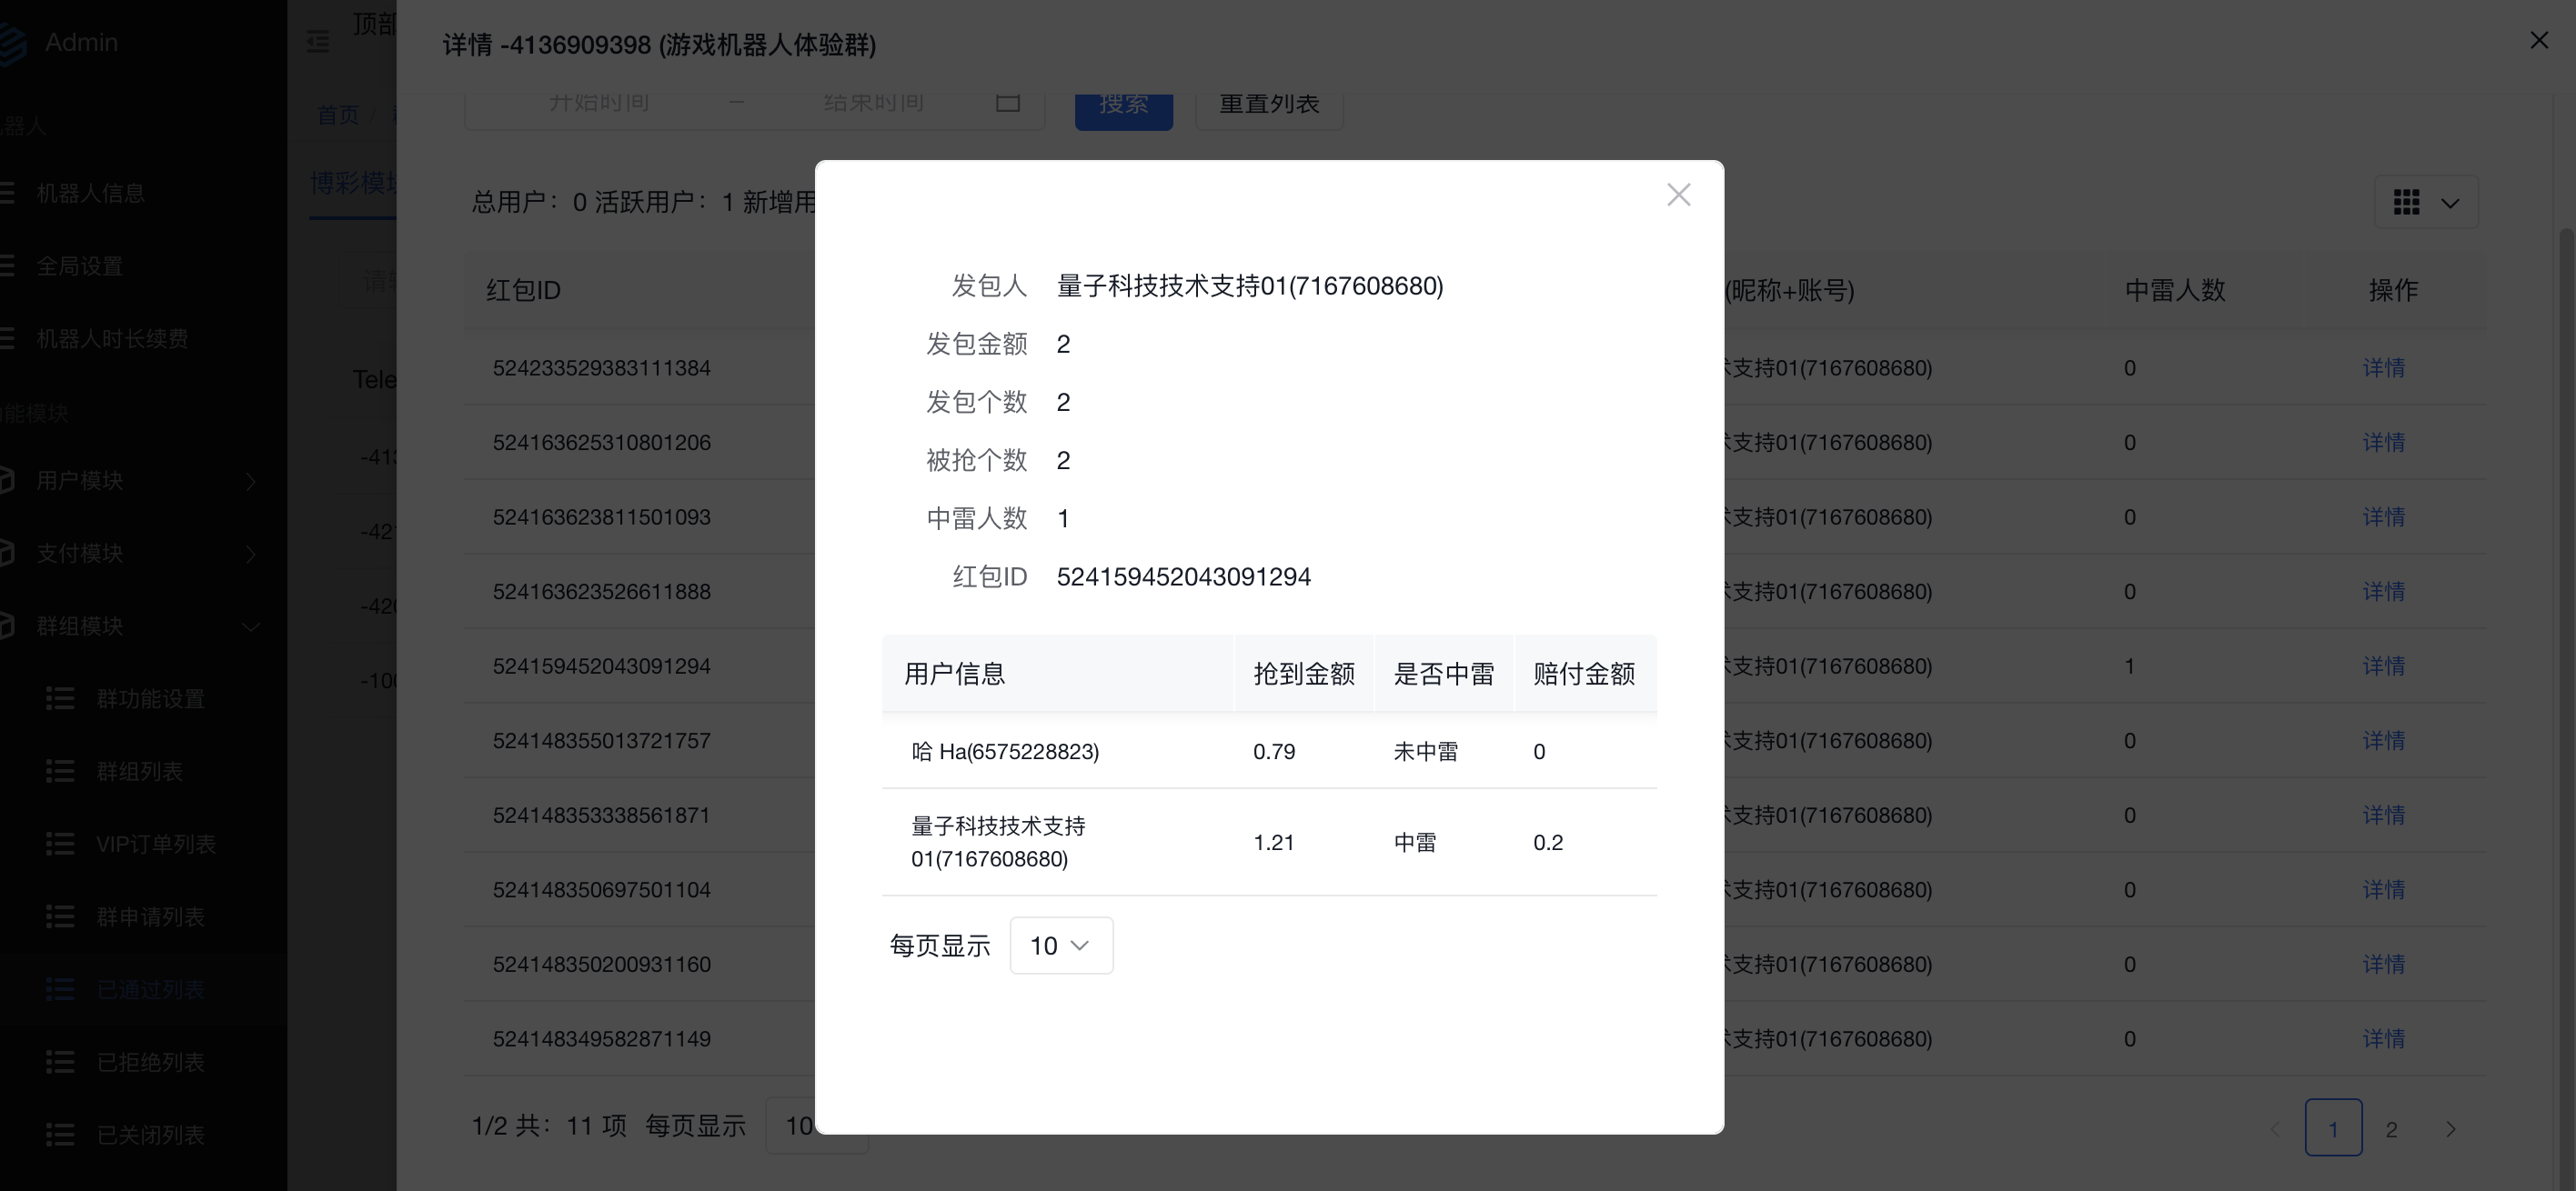
Task: Click list icon beside VIP订单列表
Action: (60, 845)
